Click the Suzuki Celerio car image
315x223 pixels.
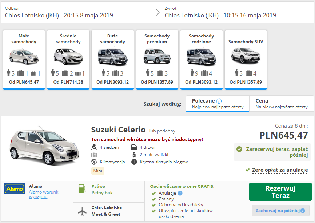coord(44,146)
